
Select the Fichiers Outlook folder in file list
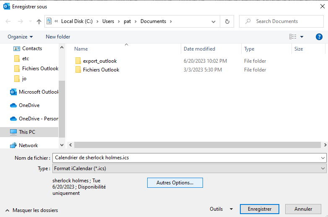pos(101,70)
